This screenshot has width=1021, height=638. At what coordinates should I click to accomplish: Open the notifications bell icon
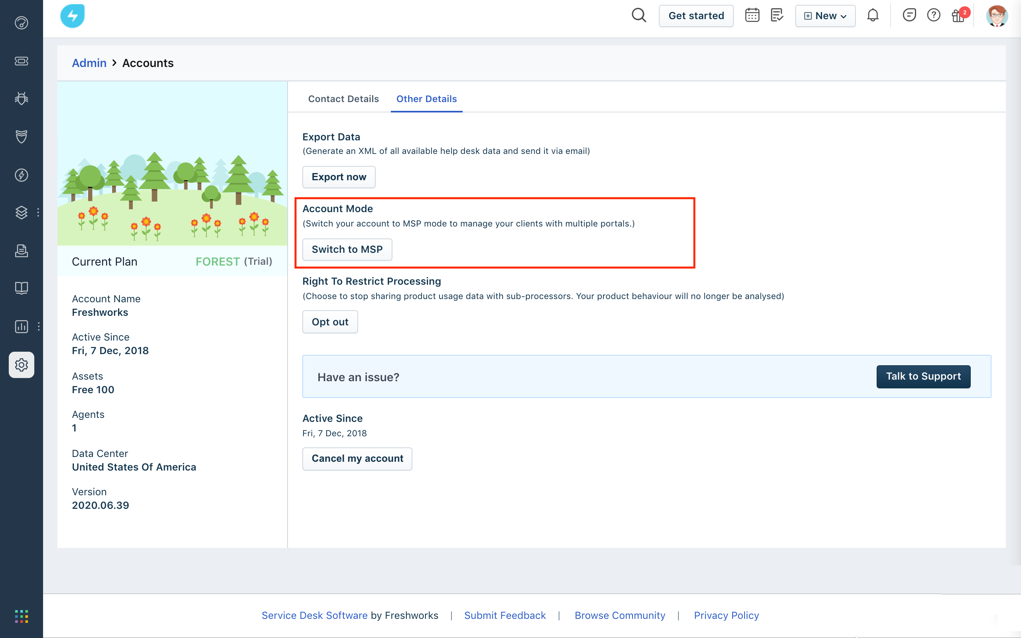pos(873,16)
